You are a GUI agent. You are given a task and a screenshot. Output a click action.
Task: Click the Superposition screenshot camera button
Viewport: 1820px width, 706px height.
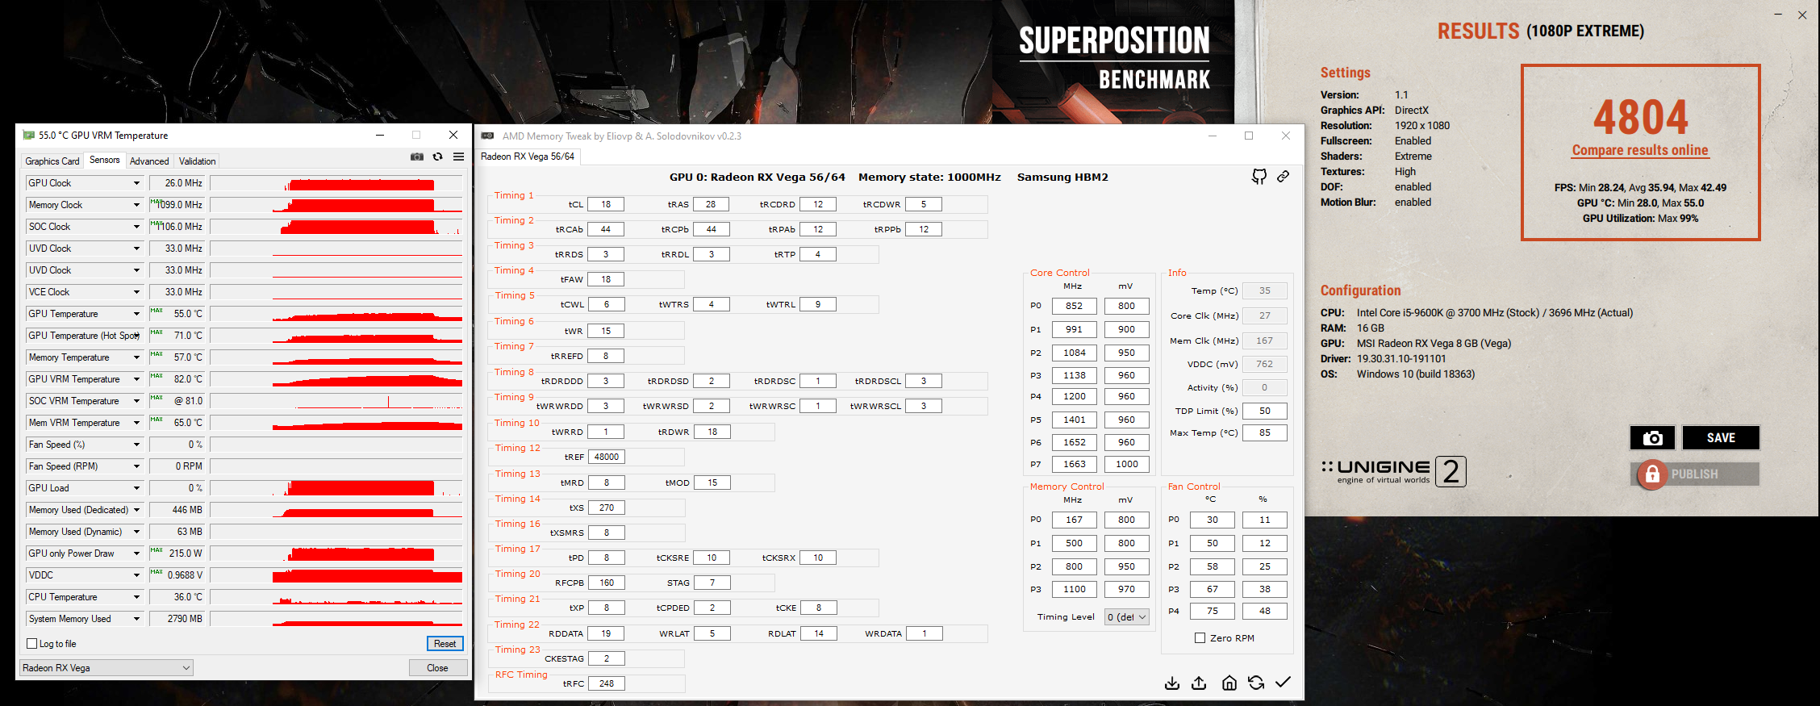1653,437
